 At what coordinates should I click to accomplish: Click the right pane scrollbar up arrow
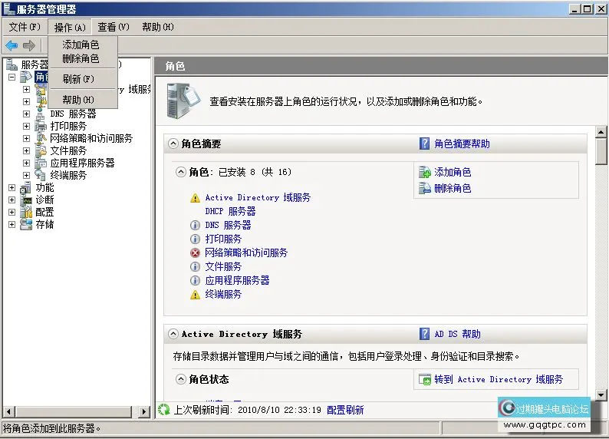[x=601, y=132]
